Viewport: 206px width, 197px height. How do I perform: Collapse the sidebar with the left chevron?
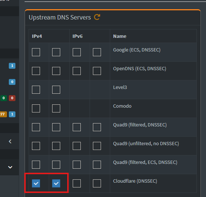(x=10, y=142)
